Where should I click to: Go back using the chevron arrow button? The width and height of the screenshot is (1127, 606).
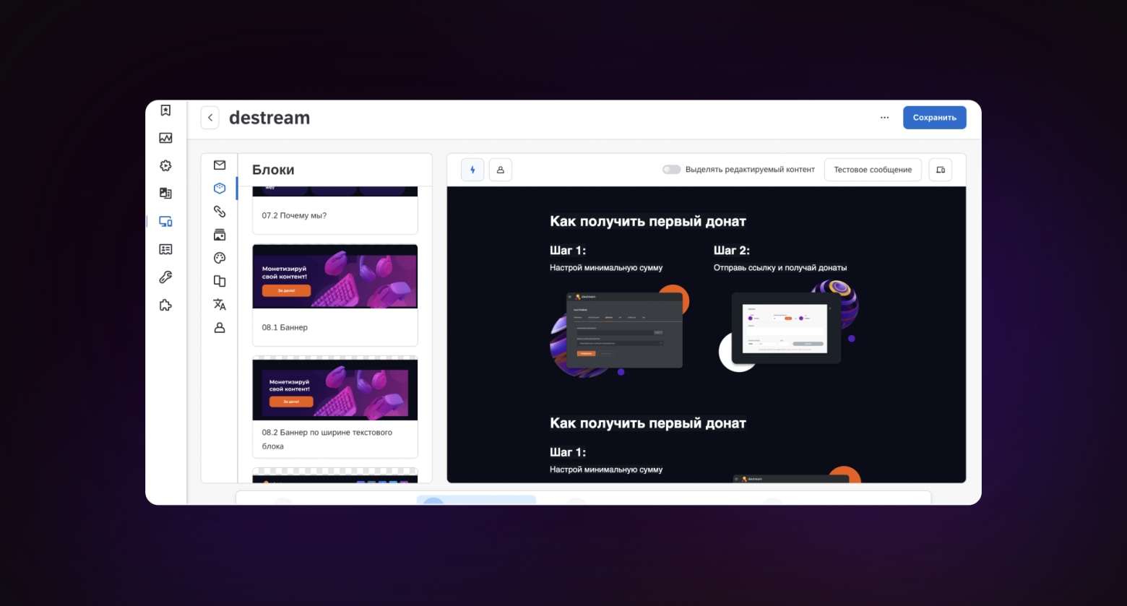tap(210, 118)
